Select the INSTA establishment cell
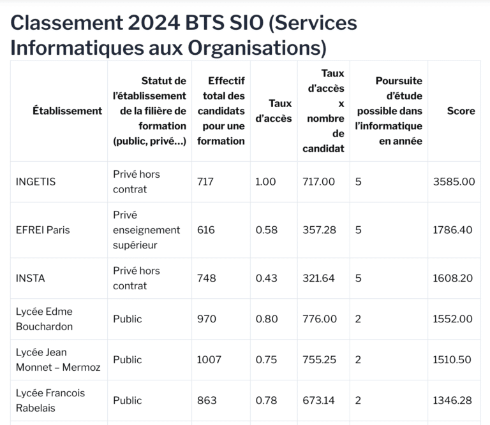This screenshot has width=490, height=425. coord(31,278)
